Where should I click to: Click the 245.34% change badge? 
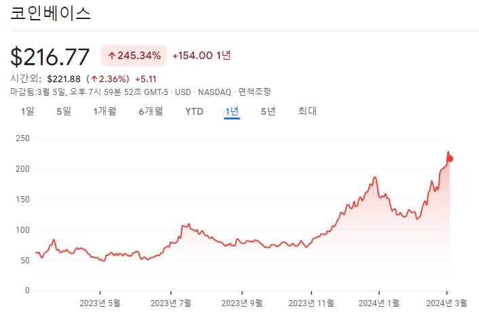pyautogui.click(x=134, y=56)
